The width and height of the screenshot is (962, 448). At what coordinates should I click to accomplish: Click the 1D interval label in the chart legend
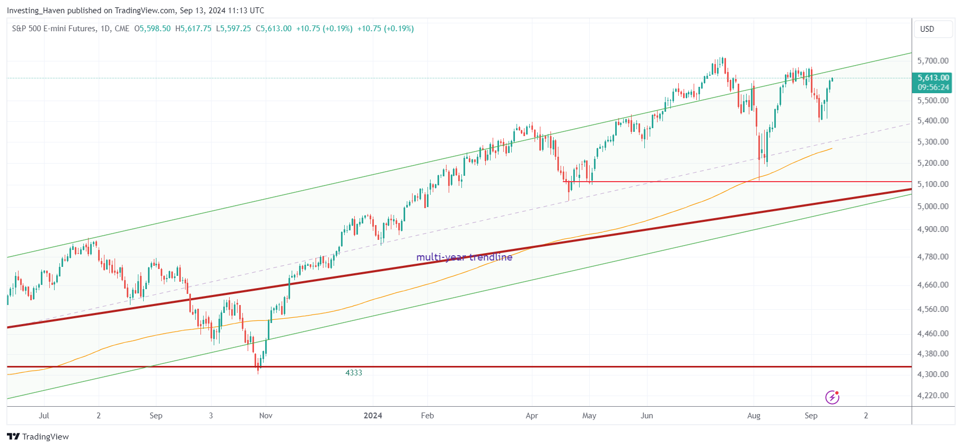[105, 29]
